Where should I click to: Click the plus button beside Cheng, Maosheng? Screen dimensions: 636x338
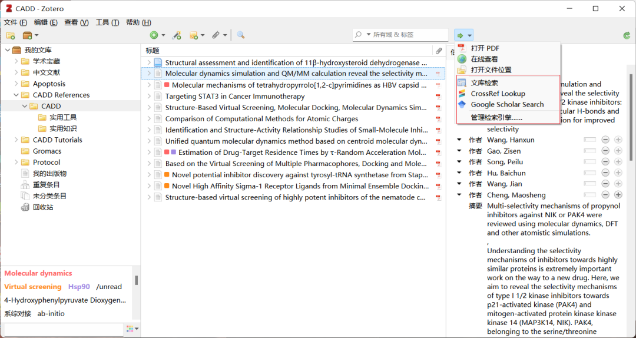coord(618,195)
